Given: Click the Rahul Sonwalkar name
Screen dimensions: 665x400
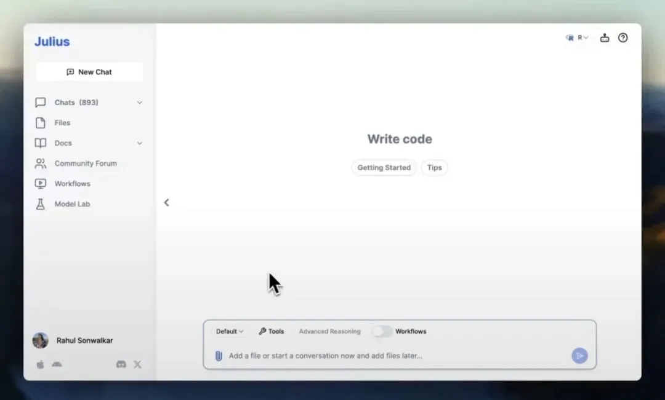Looking at the screenshot, I should 84,340.
